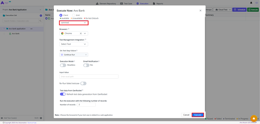The width and height of the screenshot is (260, 124).
Task: Click the Avo Bank execution list item icon
Action: (10, 34)
